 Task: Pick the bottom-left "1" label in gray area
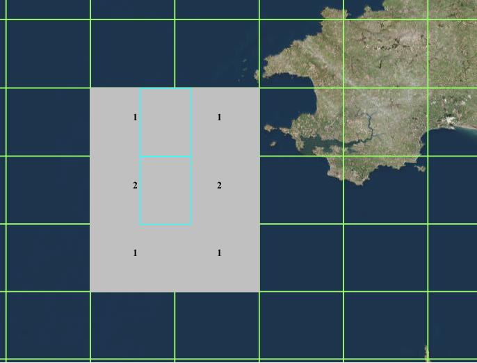pos(135,253)
